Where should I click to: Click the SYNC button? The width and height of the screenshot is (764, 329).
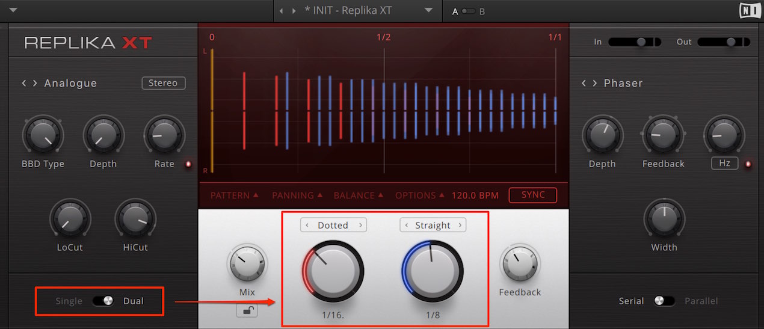[533, 195]
